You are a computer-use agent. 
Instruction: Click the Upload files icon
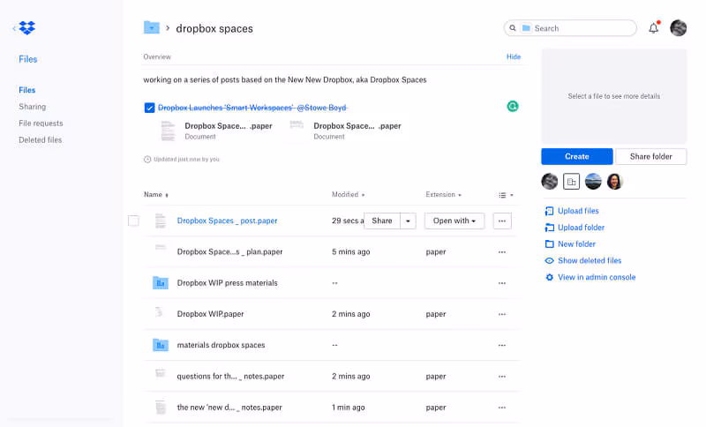click(x=549, y=211)
